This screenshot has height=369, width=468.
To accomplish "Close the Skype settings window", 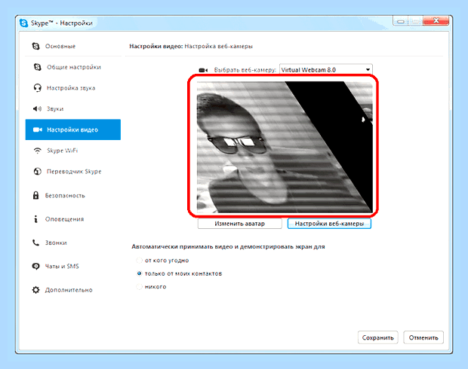I will click(436, 21).
